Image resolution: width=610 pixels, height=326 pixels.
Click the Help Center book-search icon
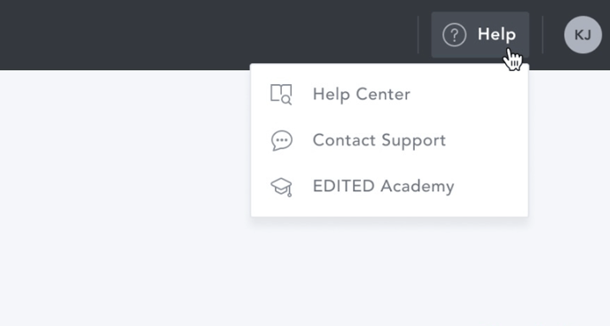pyautogui.click(x=281, y=95)
